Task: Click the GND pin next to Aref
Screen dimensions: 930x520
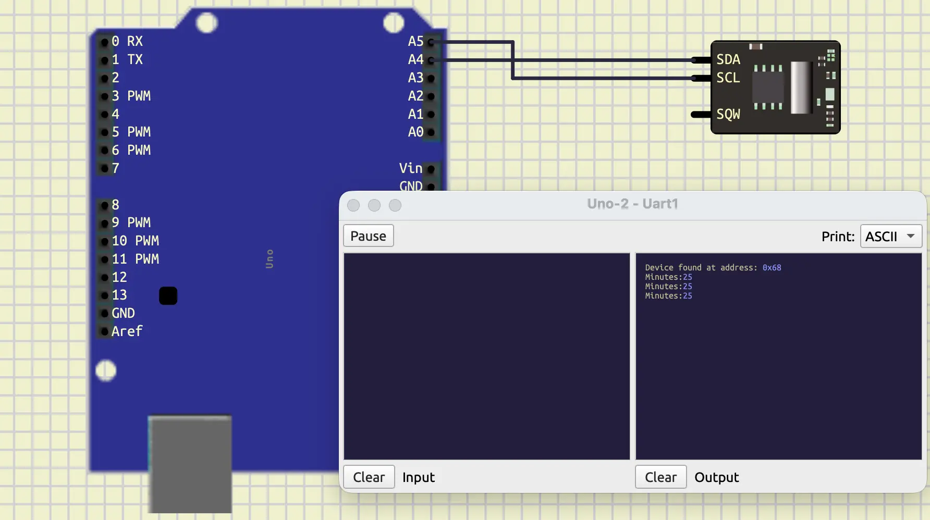Action: coord(105,313)
